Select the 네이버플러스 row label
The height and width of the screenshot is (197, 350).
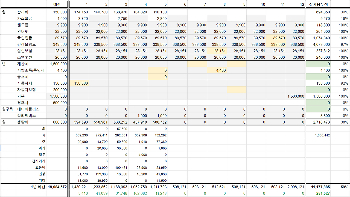(28, 109)
